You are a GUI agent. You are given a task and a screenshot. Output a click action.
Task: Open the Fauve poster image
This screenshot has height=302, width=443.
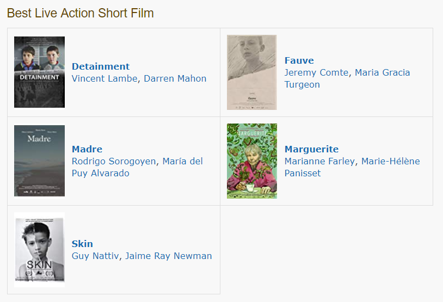pos(251,72)
